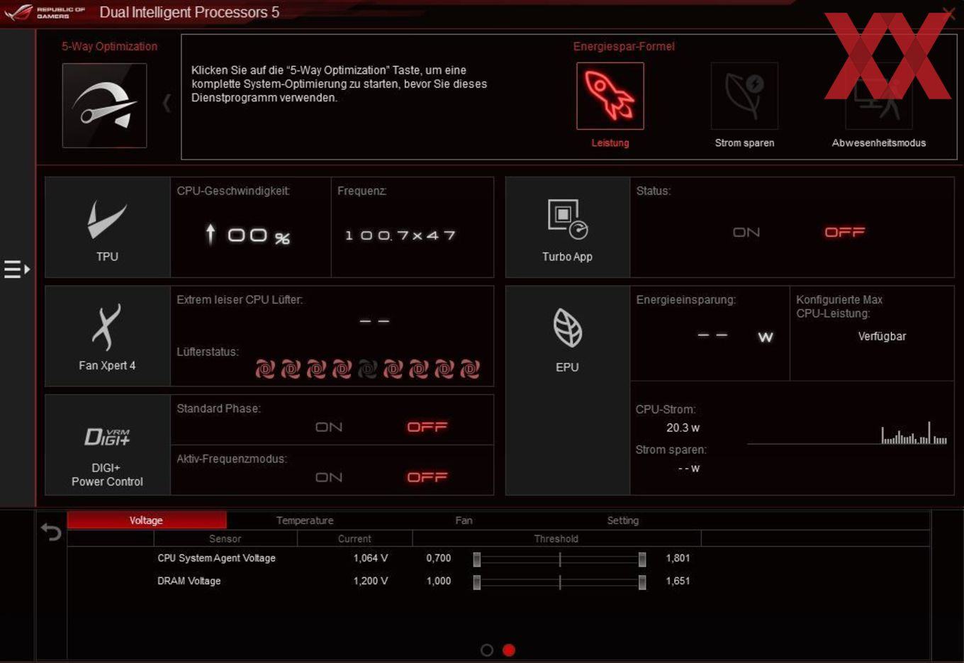
Task: Click the DRAM Voltage row label
Action: pos(189,581)
